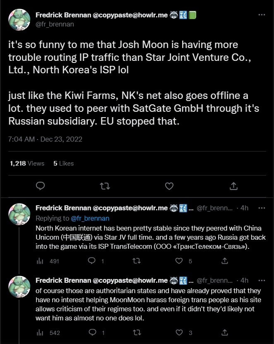
Task: Show the 5 Likes list
Action: (x=63, y=164)
